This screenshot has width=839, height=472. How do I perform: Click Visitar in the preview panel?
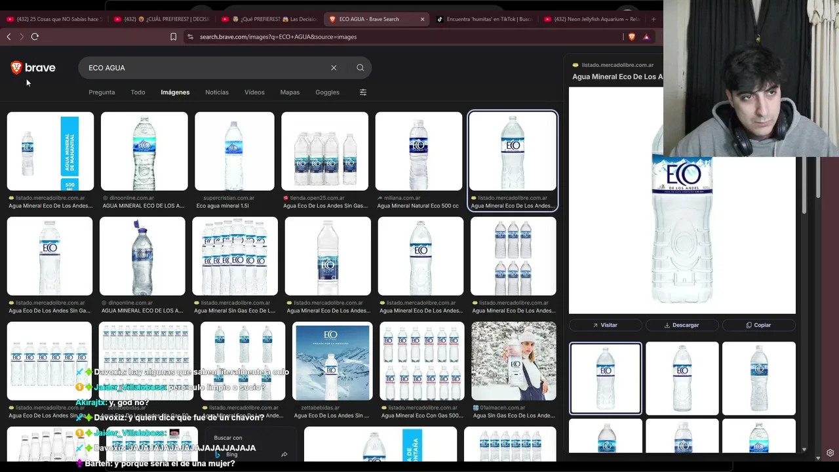click(x=605, y=325)
